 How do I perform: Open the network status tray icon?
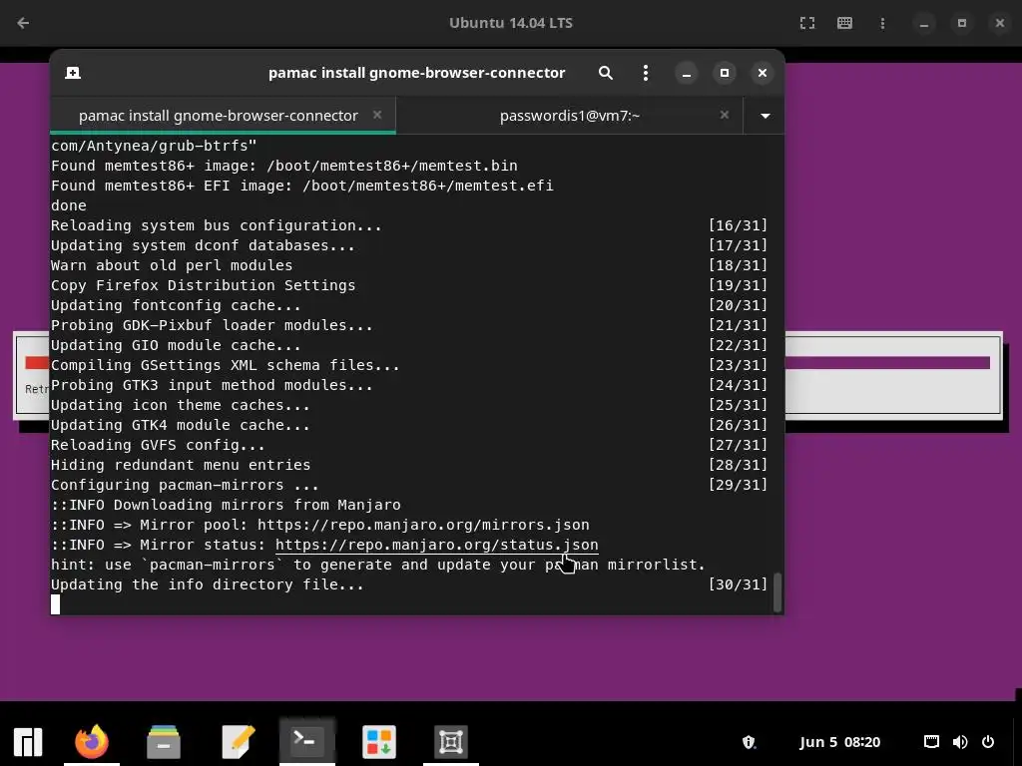[931, 742]
